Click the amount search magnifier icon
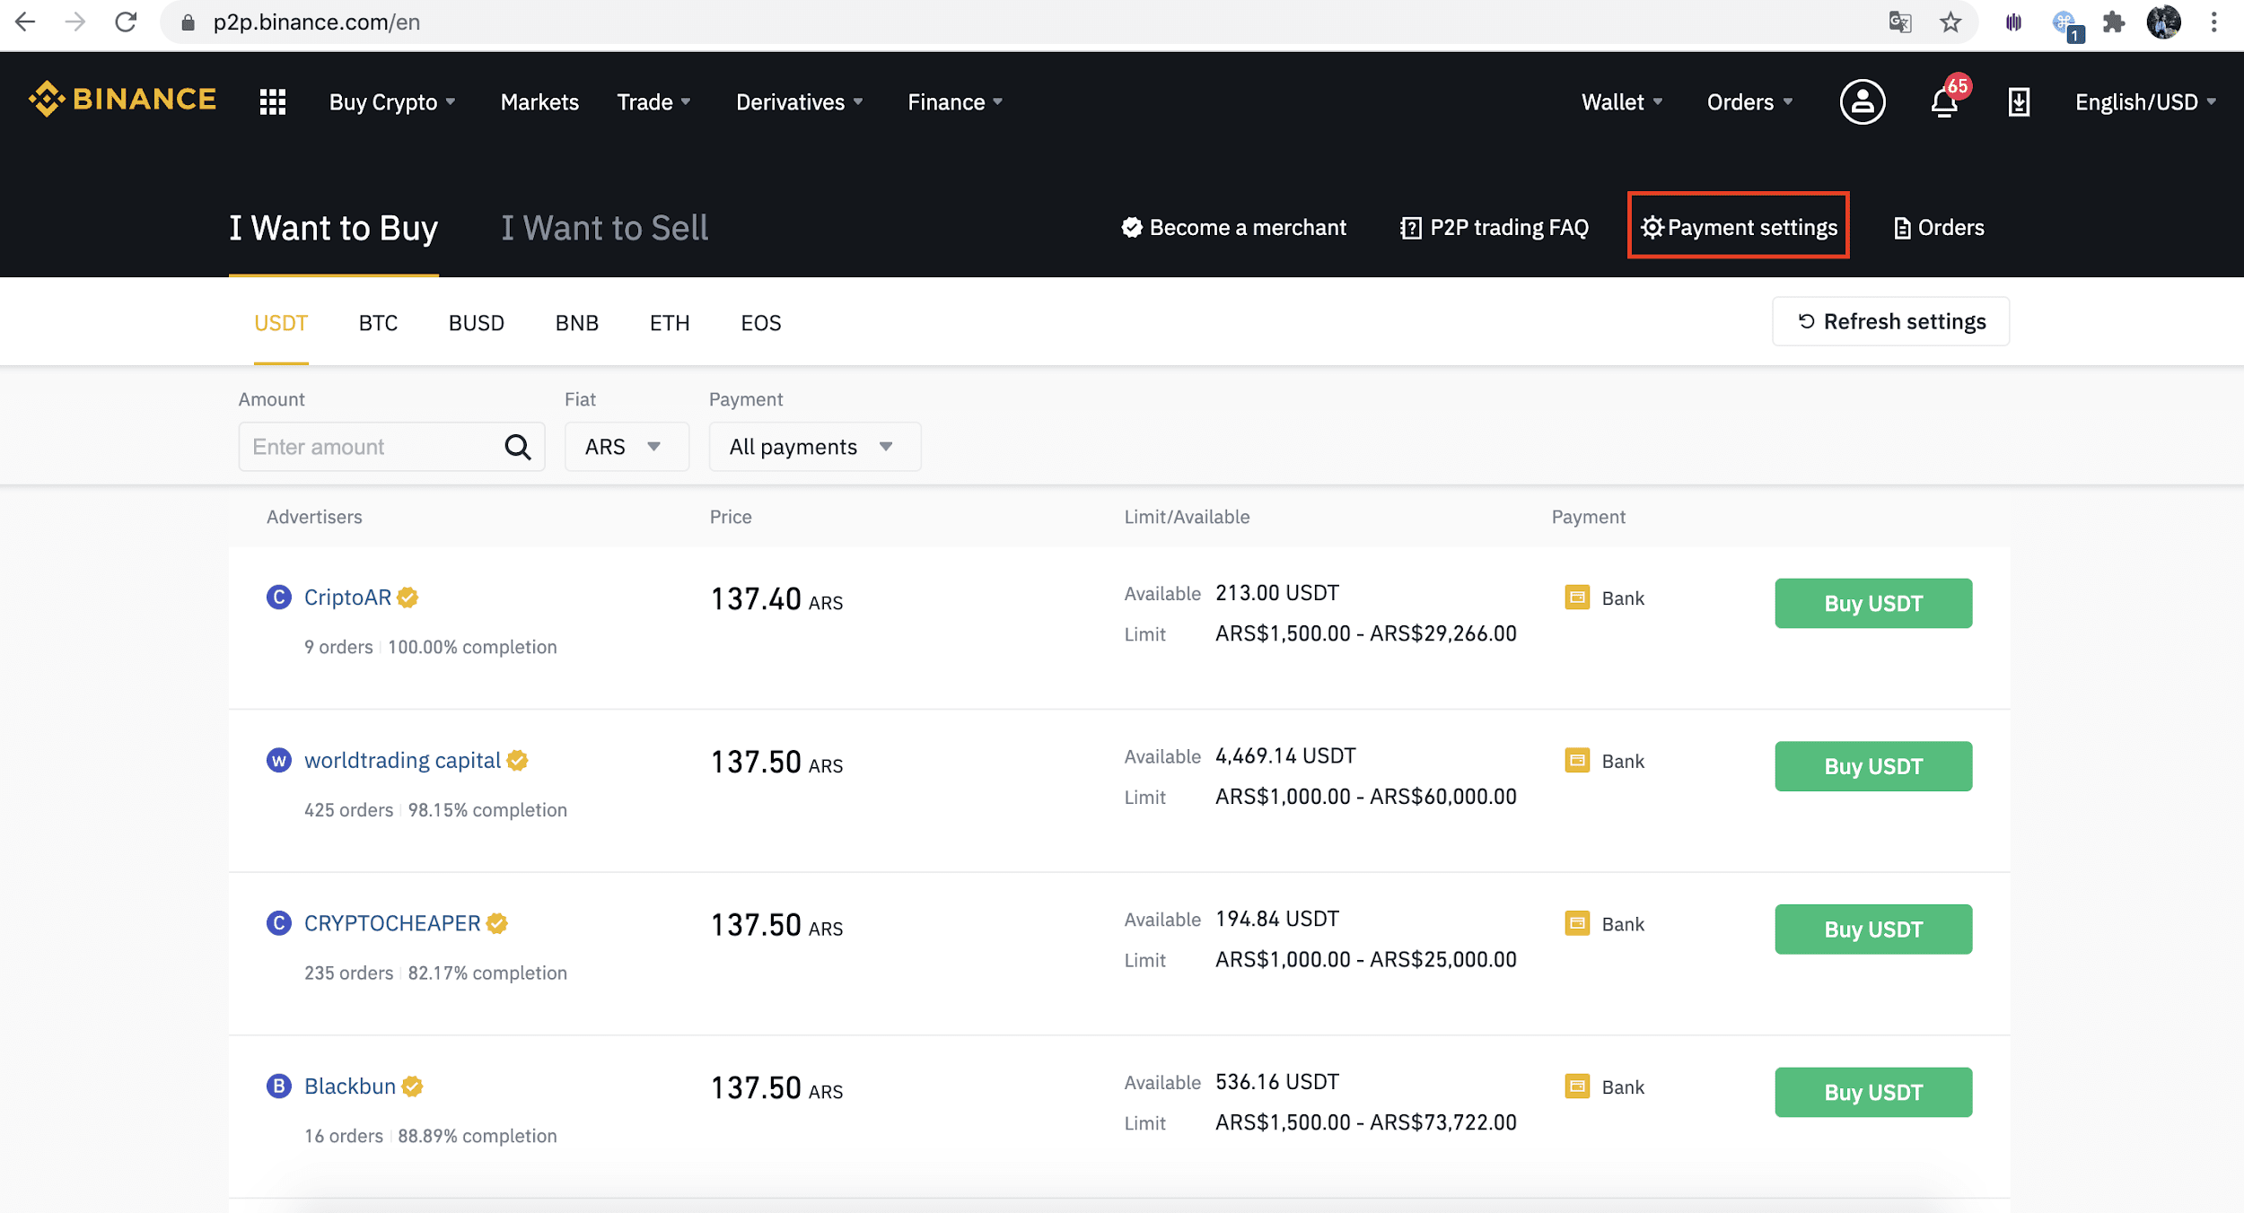This screenshot has height=1213, width=2244. click(518, 447)
